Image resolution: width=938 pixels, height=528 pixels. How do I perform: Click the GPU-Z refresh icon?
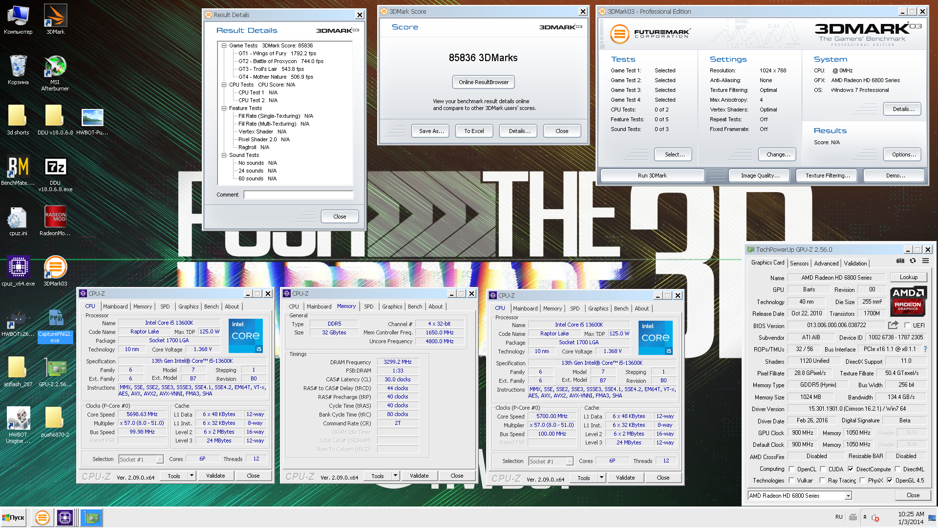point(913,261)
